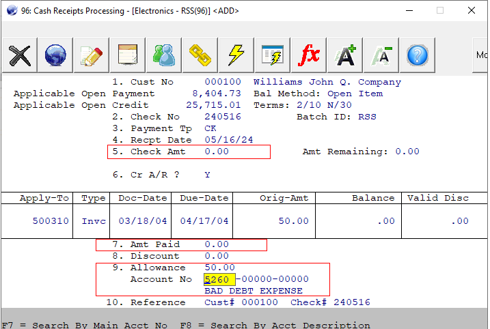Click Cr A/R value Y

coord(208,175)
